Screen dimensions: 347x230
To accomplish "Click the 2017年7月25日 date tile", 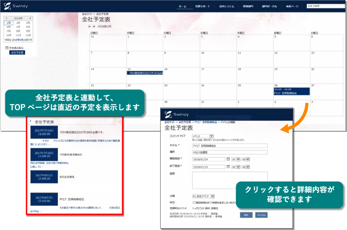I will tap(44, 154).
